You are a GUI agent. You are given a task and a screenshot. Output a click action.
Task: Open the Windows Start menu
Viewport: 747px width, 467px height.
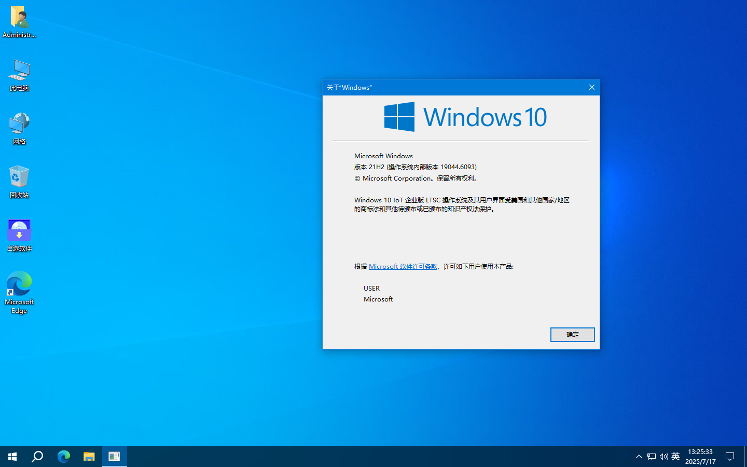click(12, 457)
